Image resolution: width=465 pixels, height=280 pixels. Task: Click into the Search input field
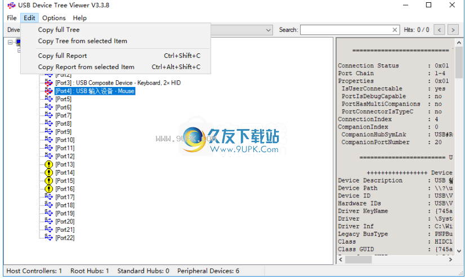tap(346, 30)
